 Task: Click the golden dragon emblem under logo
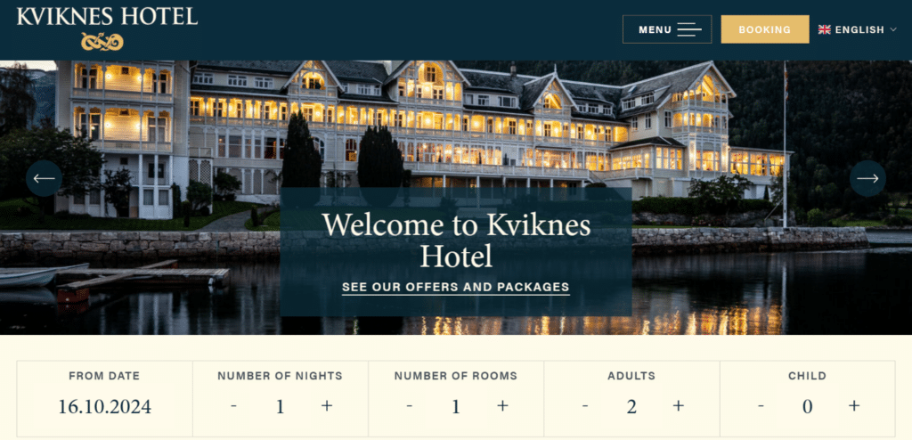click(x=102, y=42)
